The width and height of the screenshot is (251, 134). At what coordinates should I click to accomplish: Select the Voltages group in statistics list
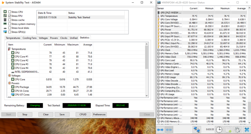(x=16, y=76)
